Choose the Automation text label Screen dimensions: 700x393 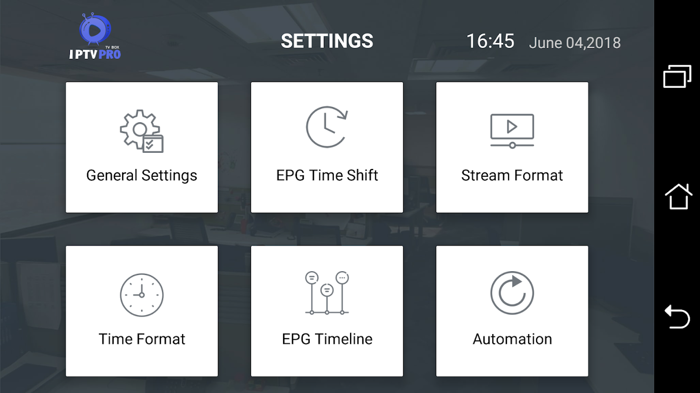click(512, 339)
